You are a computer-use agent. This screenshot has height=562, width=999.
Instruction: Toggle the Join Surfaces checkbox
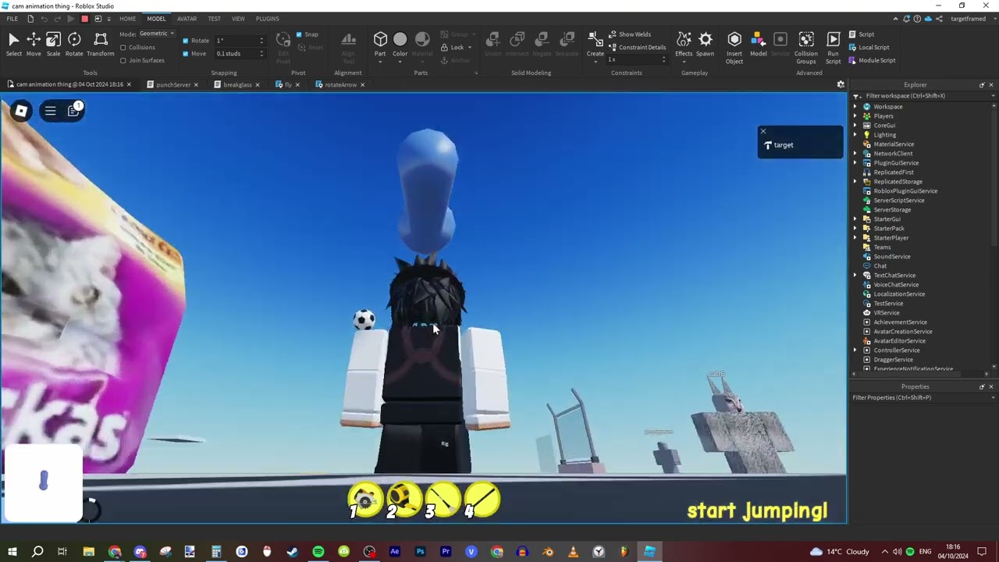click(x=123, y=60)
